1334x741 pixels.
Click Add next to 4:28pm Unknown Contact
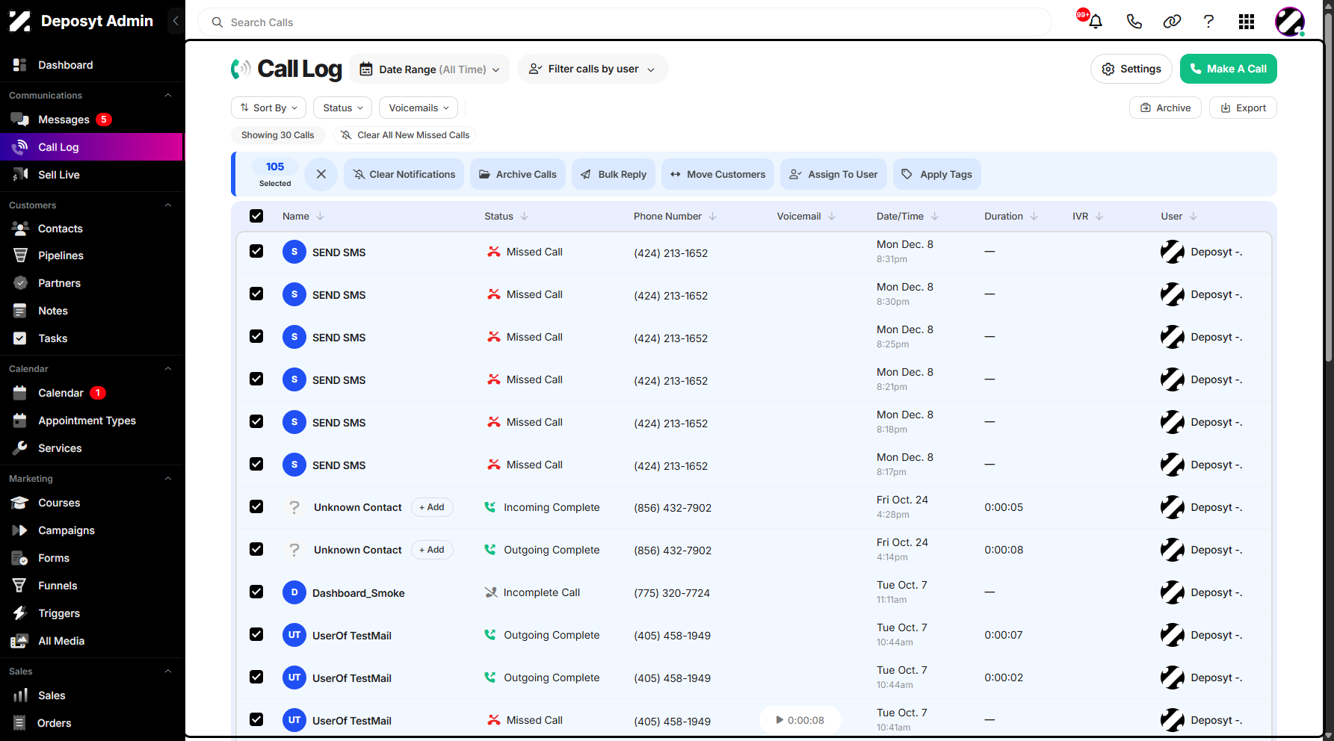pos(432,507)
